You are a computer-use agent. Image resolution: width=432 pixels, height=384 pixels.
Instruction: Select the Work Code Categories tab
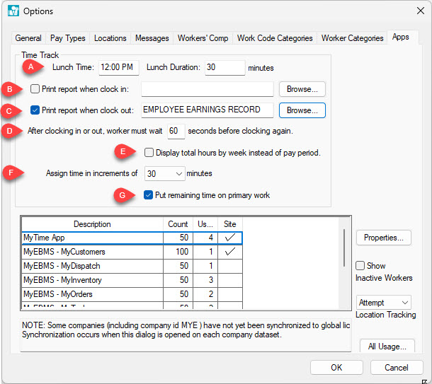point(274,38)
